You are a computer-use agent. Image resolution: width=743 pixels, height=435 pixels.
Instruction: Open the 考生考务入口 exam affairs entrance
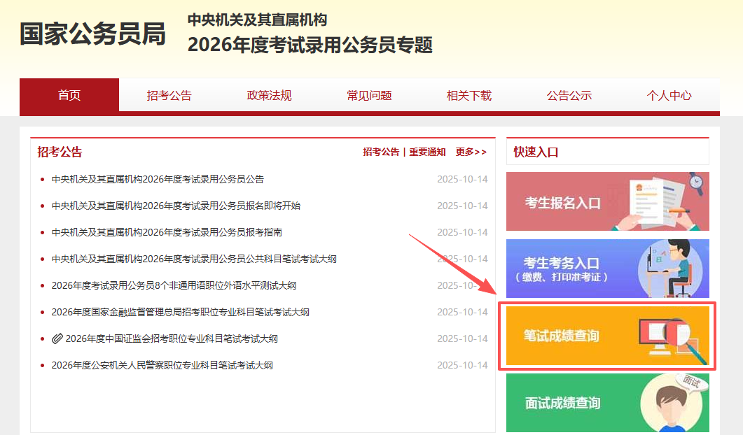coord(606,269)
